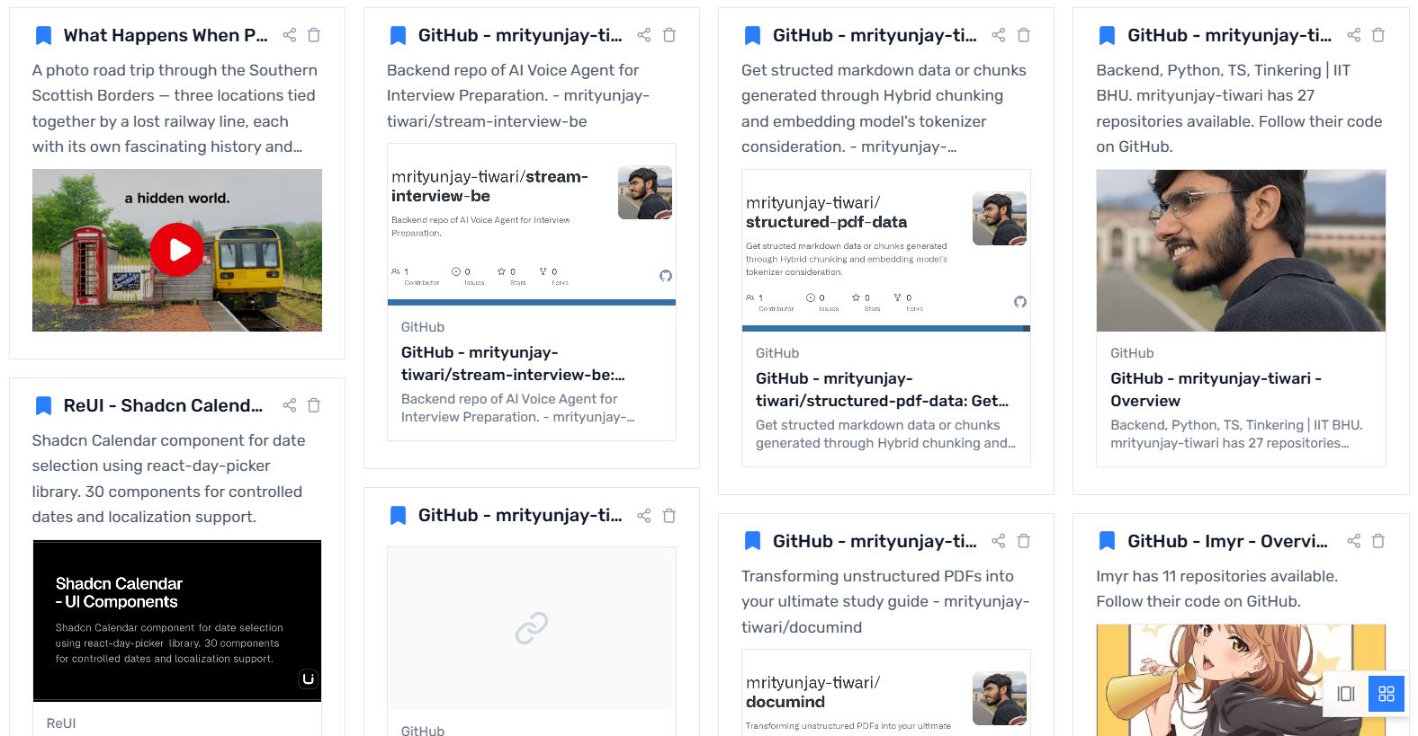The height and width of the screenshot is (736, 1418).
Task: Share the unstructured PDFs study guide bookmark
Action: tap(999, 541)
